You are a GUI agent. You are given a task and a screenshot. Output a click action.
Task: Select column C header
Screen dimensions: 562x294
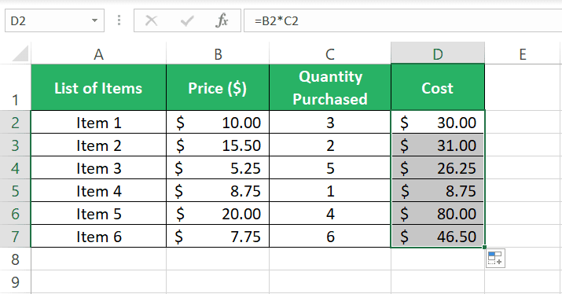(x=330, y=53)
